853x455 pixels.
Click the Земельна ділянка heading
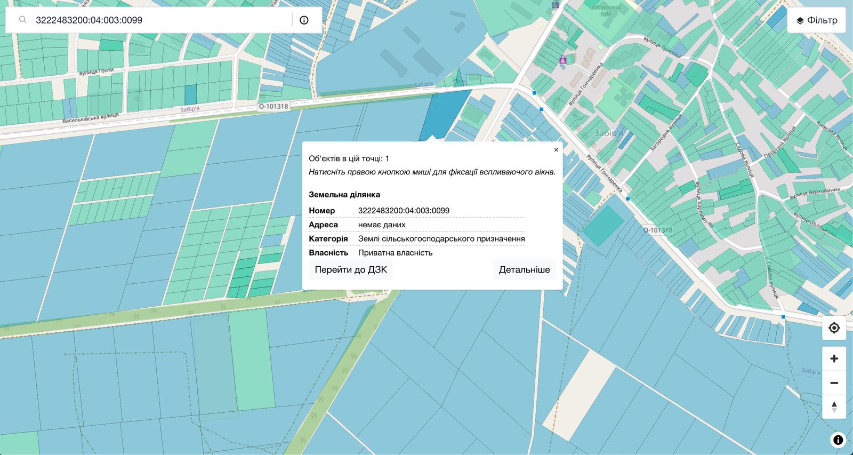pyautogui.click(x=344, y=195)
